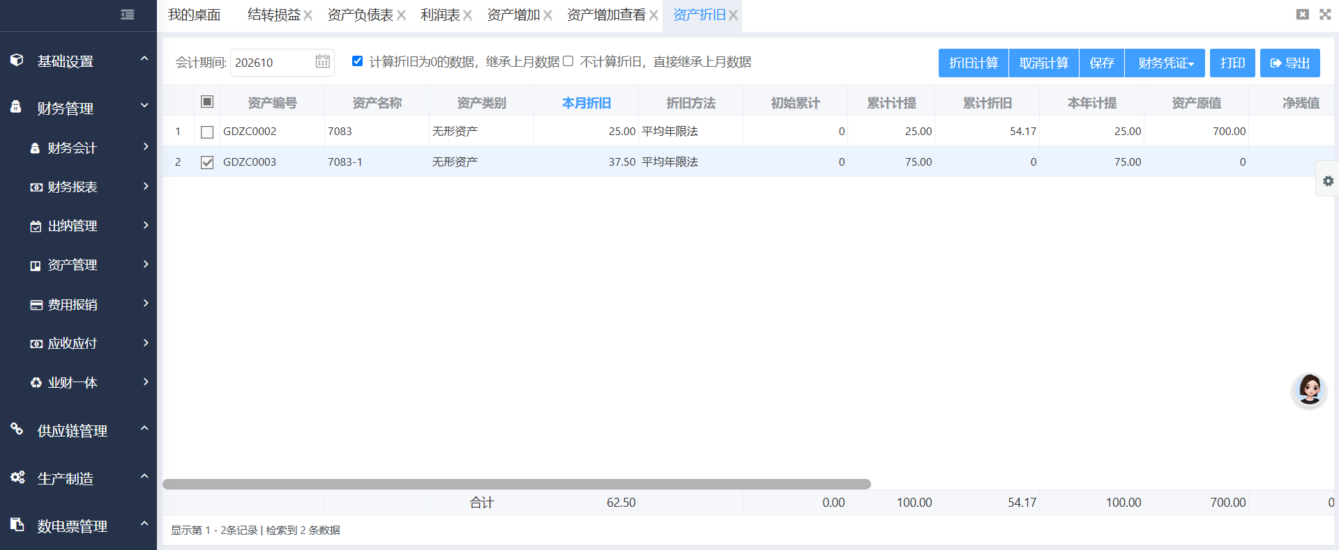1339x550 pixels.
Task: Click the 导出 export button
Action: (x=1290, y=63)
